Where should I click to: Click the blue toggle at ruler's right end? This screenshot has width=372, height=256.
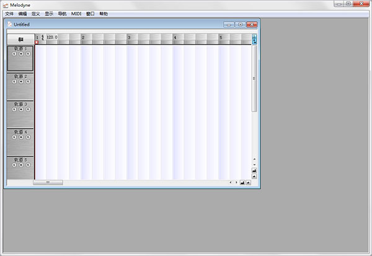tap(254, 39)
